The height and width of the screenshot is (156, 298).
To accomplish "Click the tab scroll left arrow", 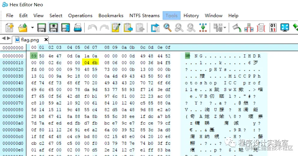I will (4, 38).
